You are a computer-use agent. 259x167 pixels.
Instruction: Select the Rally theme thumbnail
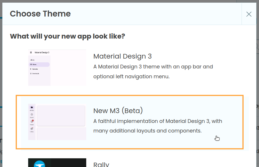click(x=57, y=163)
